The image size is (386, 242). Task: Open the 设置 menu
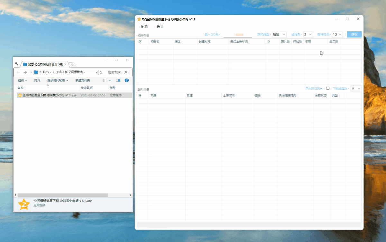pos(144,27)
